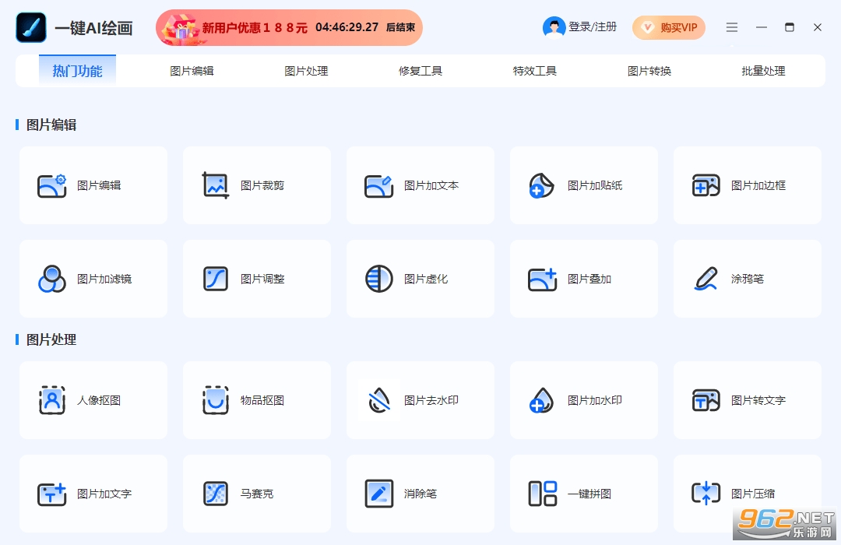Screen dimensions: 841x545
Task: Open the 消除笔 eraser pen icon
Action: pyautogui.click(x=378, y=494)
